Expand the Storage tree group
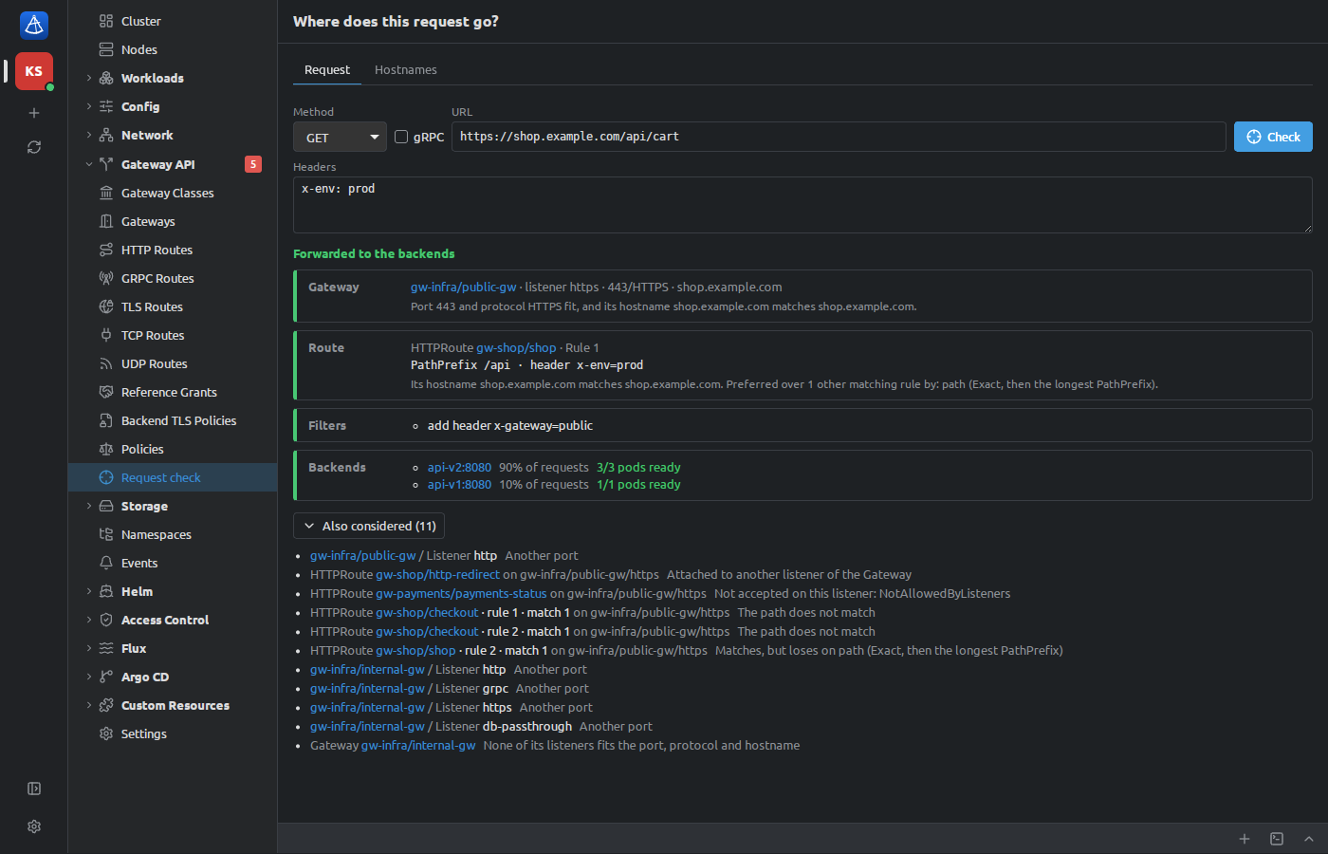The height and width of the screenshot is (854, 1328). click(89, 506)
